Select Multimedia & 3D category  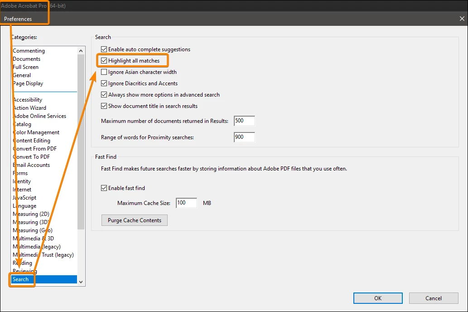click(x=33, y=239)
